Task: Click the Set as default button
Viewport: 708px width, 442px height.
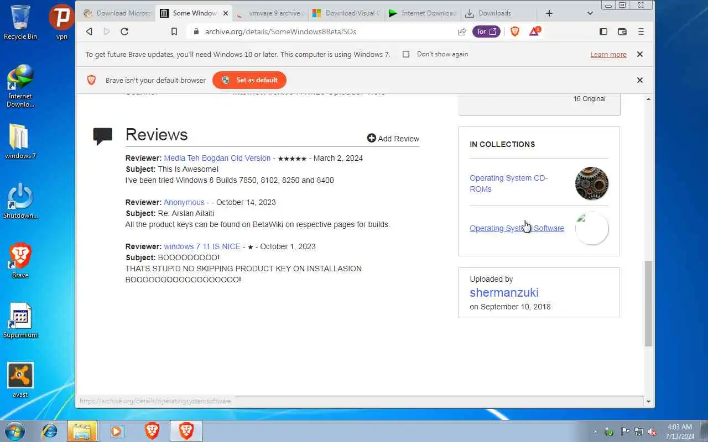Action: [x=249, y=80]
